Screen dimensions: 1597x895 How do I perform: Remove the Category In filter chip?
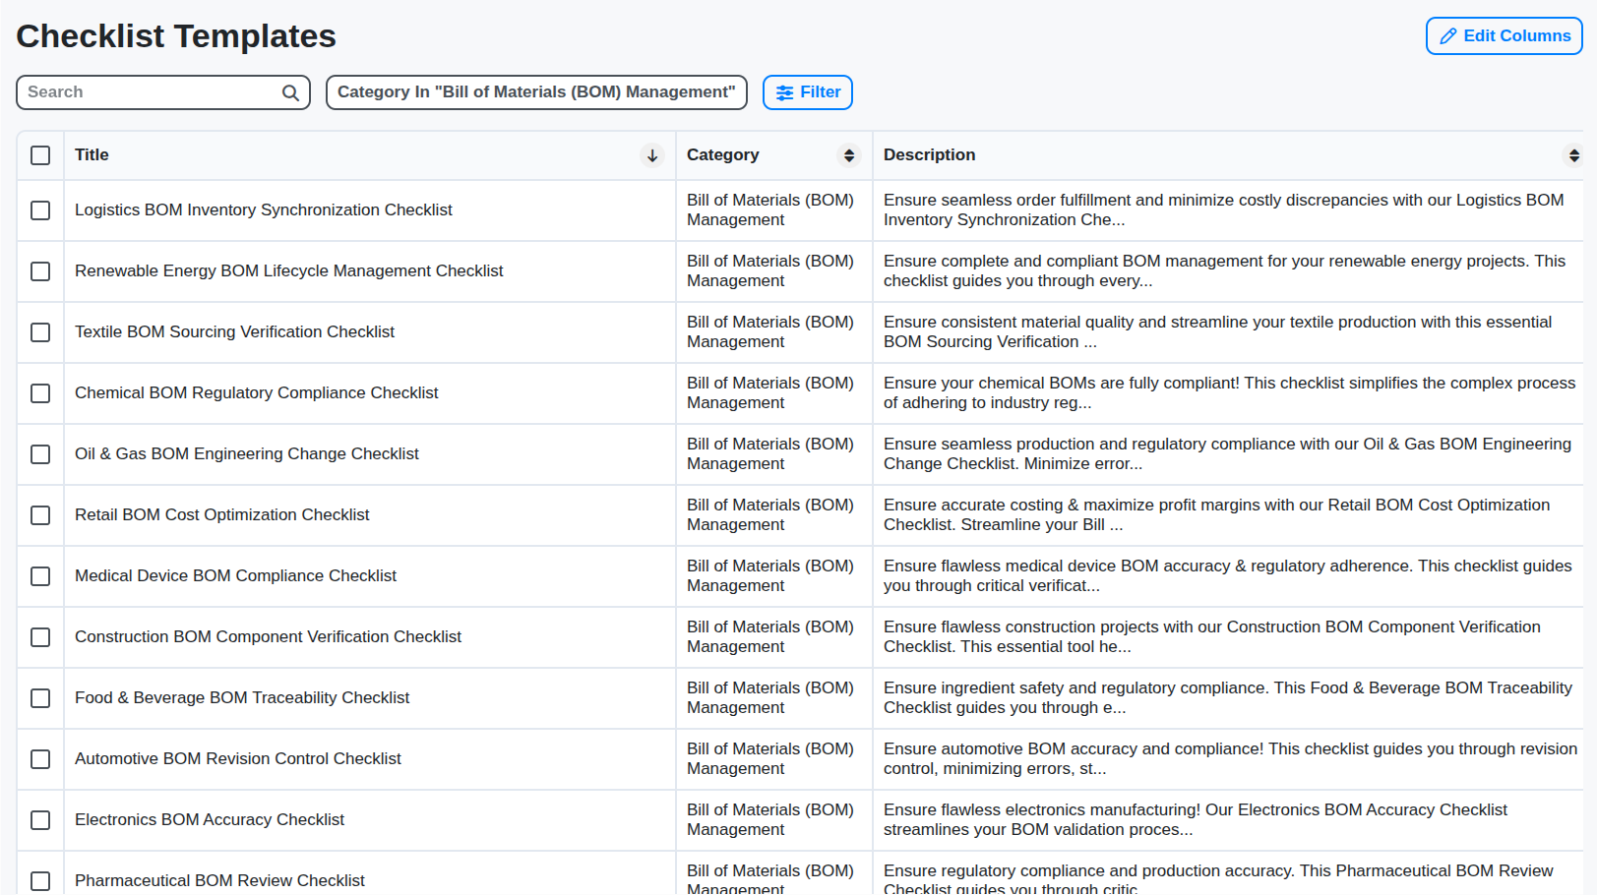[x=536, y=91]
